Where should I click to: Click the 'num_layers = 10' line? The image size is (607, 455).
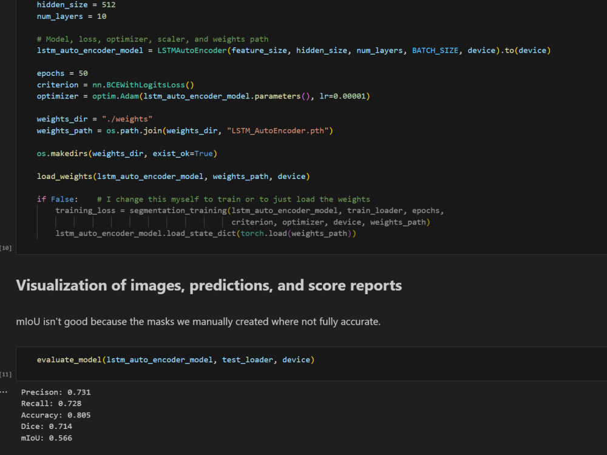[72, 16]
